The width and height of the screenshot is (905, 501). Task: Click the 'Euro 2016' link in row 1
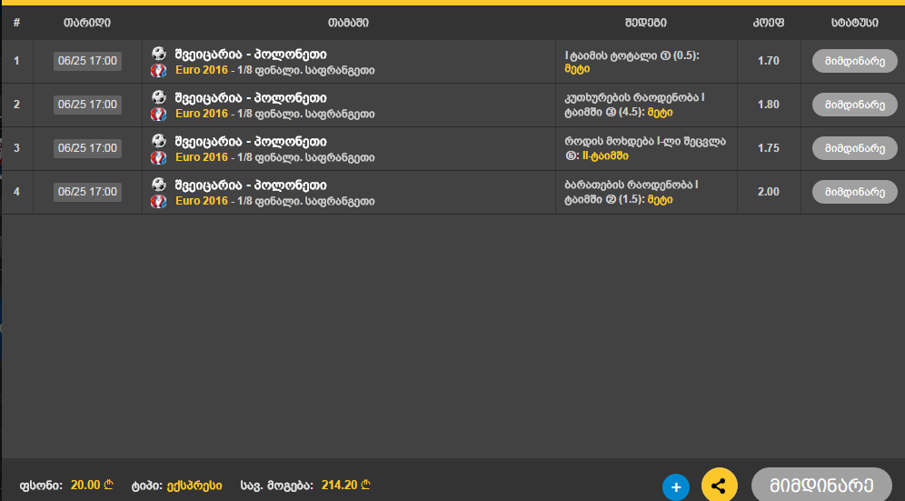(x=202, y=70)
